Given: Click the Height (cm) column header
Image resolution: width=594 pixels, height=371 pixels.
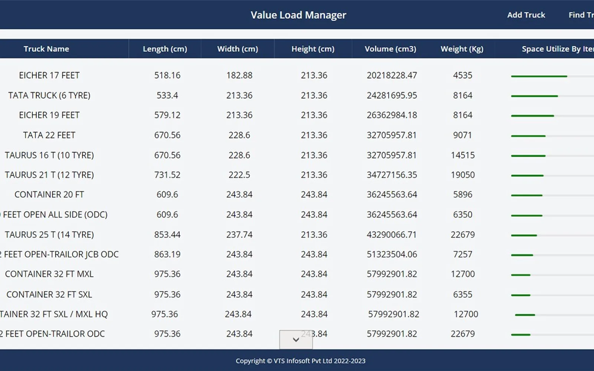Looking at the screenshot, I should coord(313,49).
